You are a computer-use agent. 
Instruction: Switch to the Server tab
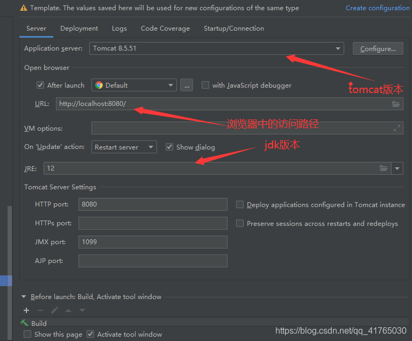(x=36, y=29)
